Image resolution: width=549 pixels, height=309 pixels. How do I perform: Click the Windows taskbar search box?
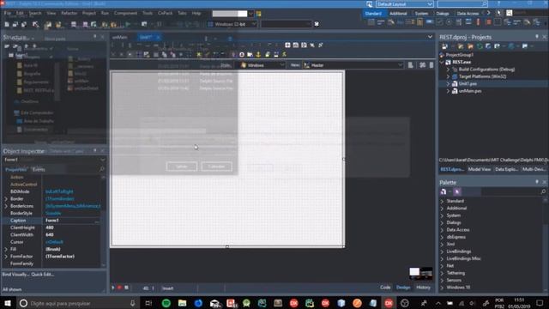click(x=78, y=303)
